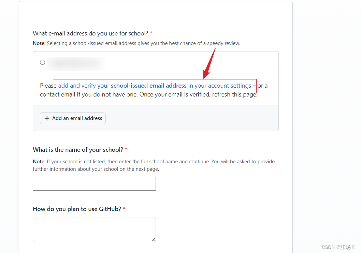Click the red arrow annotation

209,63
